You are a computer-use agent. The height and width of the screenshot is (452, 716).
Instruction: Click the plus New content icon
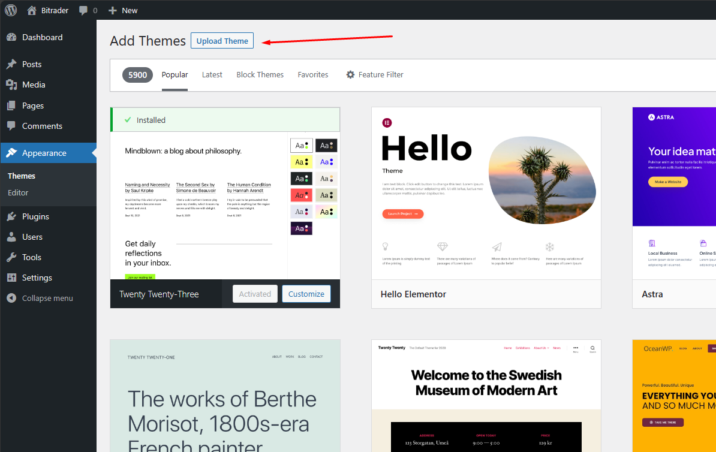coord(113,10)
